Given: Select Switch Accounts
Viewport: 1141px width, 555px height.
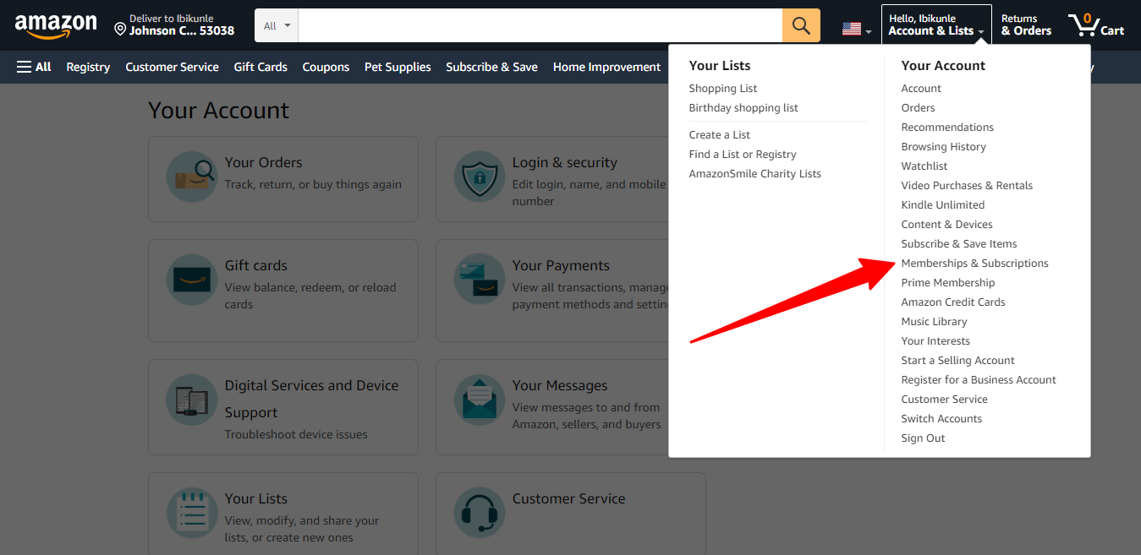Looking at the screenshot, I should [x=941, y=419].
